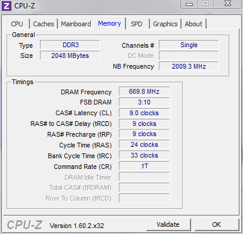
Task: Switch to the CPU tab
Action: click(17, 24)
